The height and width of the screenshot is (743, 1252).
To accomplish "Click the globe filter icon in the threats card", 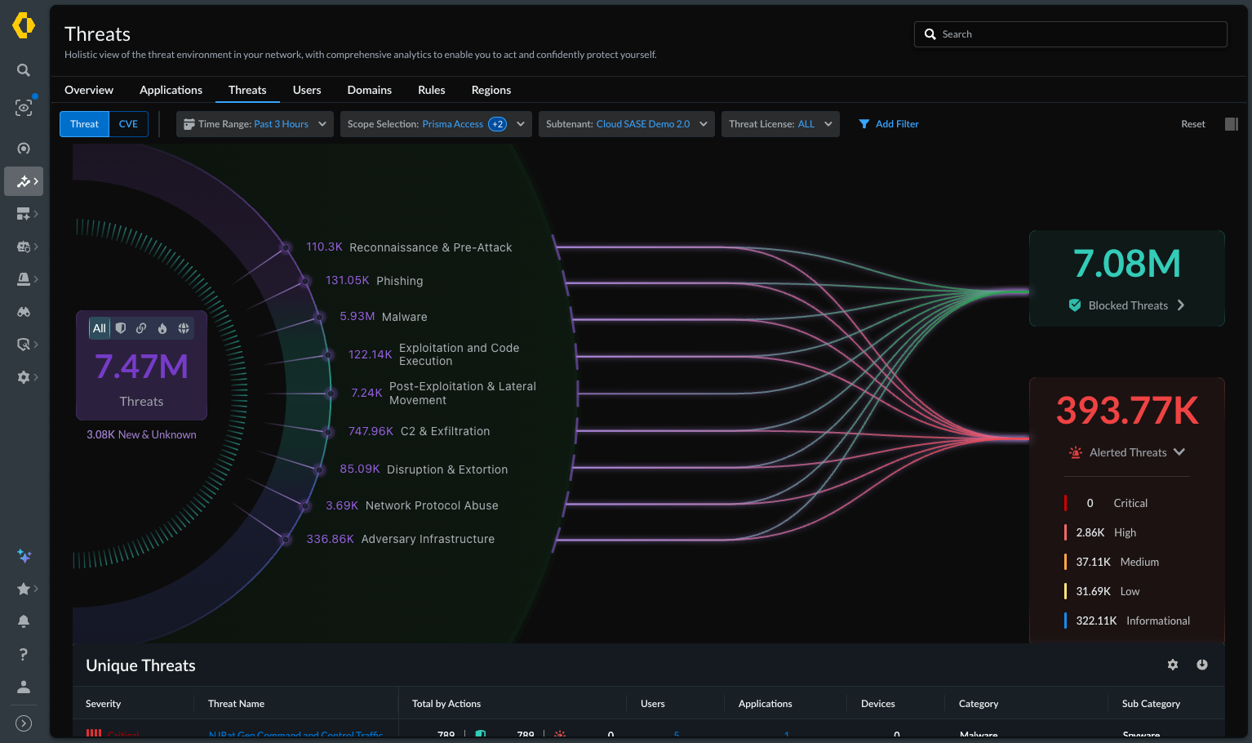I will point(184,328).
